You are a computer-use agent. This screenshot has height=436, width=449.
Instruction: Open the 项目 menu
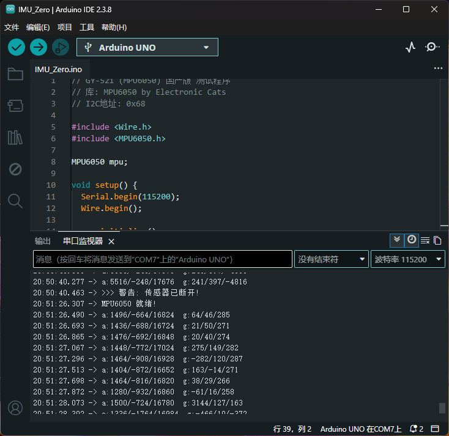coord(64,28)
